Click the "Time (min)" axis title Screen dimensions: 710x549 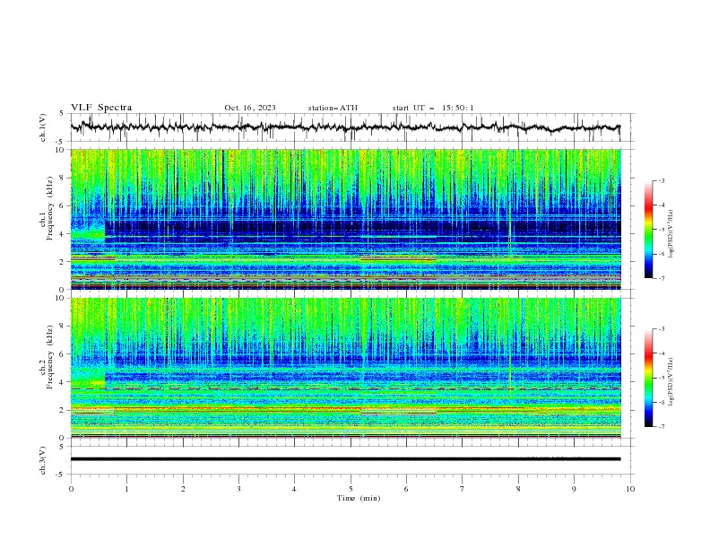click(x=359, y=498)
